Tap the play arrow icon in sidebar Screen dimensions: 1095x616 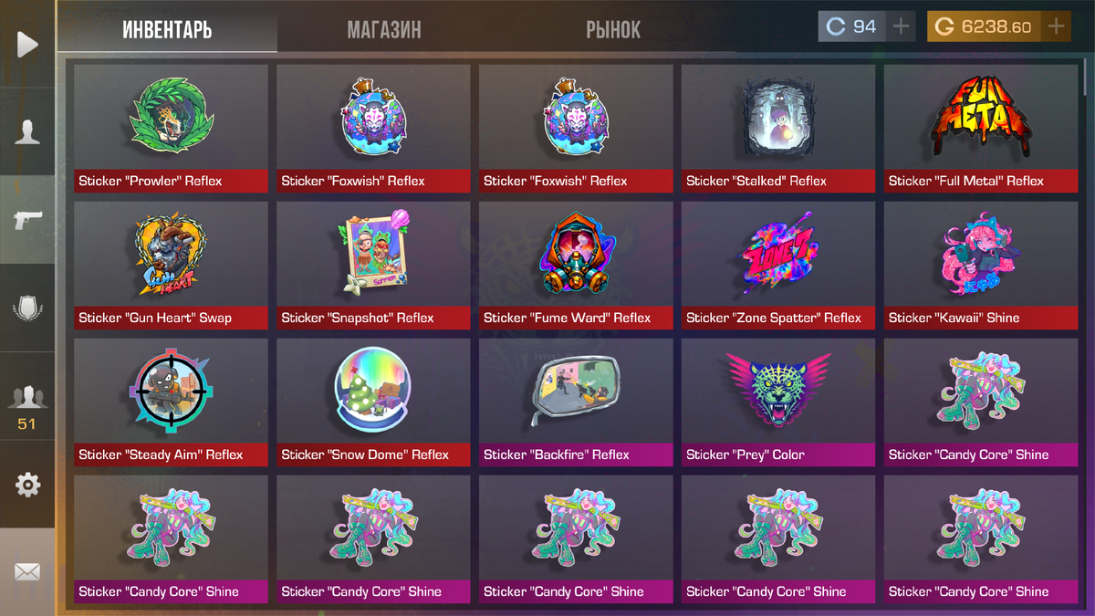(27, 44)
